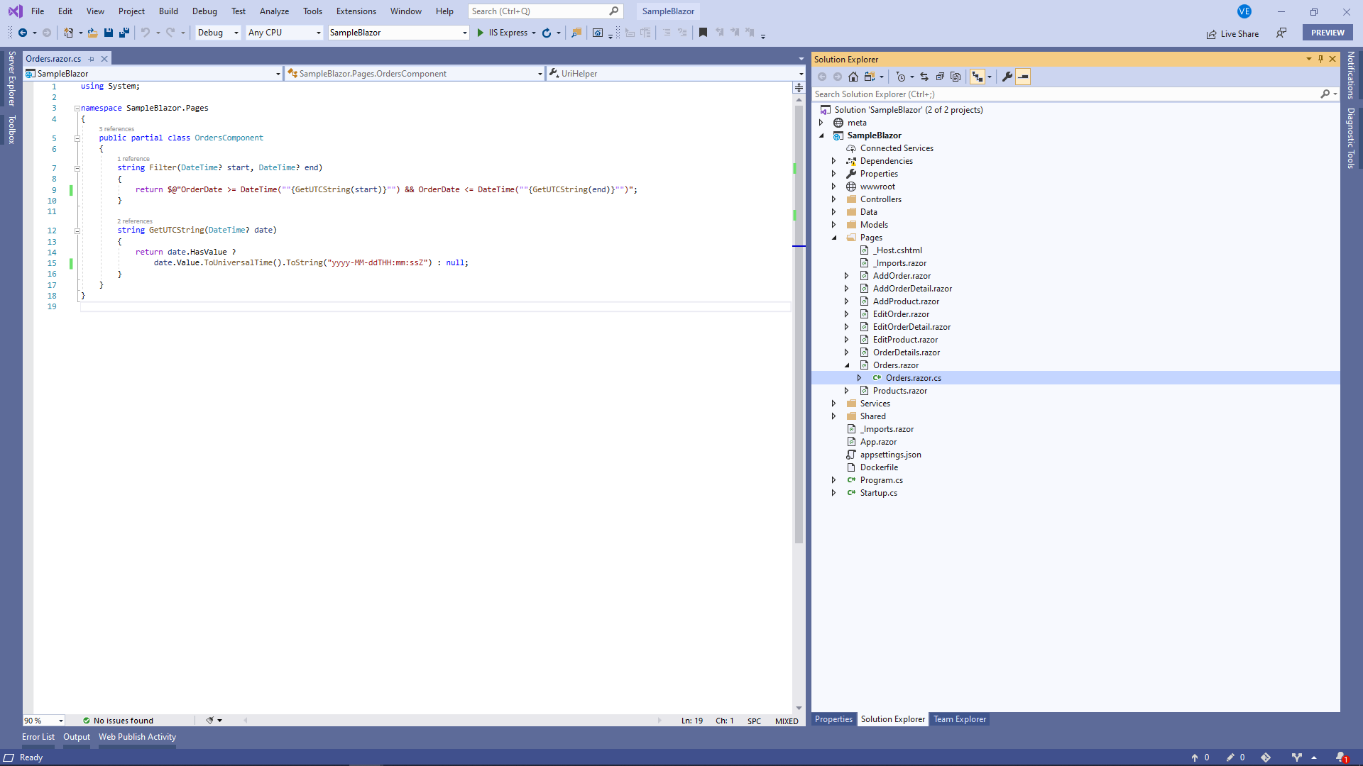Click the Home icon in Solution Explorer
Screen dimensions: 1363x766
pos(853,77)
